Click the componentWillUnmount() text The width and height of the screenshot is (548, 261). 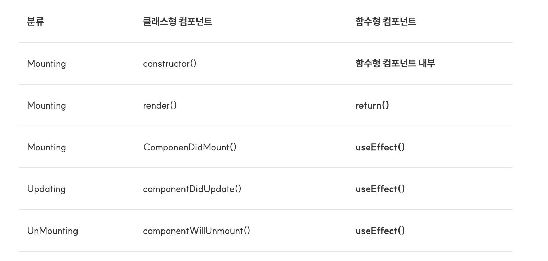click(196, 231)
